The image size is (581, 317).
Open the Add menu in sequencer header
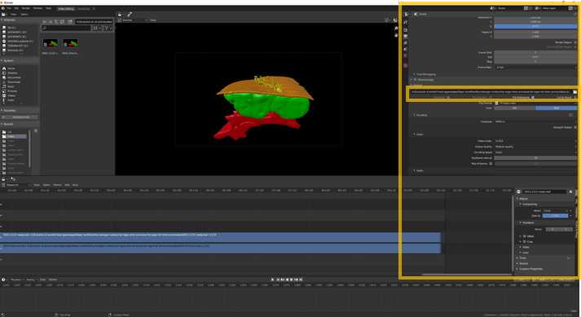[x=67, y=185]
